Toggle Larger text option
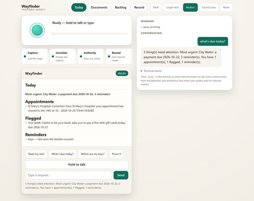This screenshot has width=254, height=201. point(172,7)
